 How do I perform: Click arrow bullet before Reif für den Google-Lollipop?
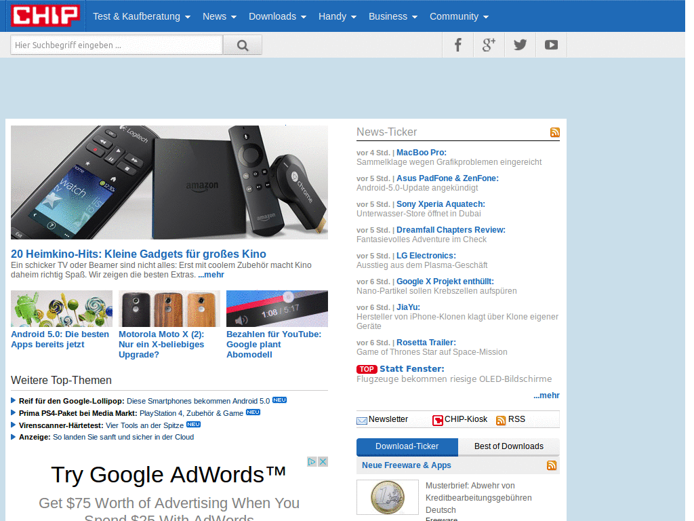tap(14, 400)
